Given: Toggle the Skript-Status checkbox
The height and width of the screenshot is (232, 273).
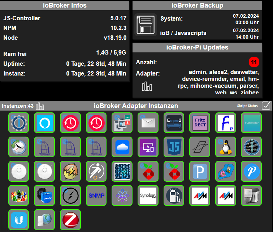Looking at the screenshot, I should (266, 105).
